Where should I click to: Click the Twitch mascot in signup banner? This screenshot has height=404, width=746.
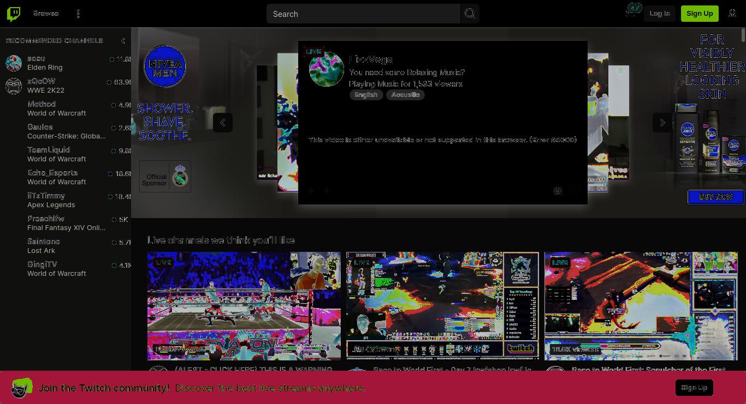coord(22,388)
